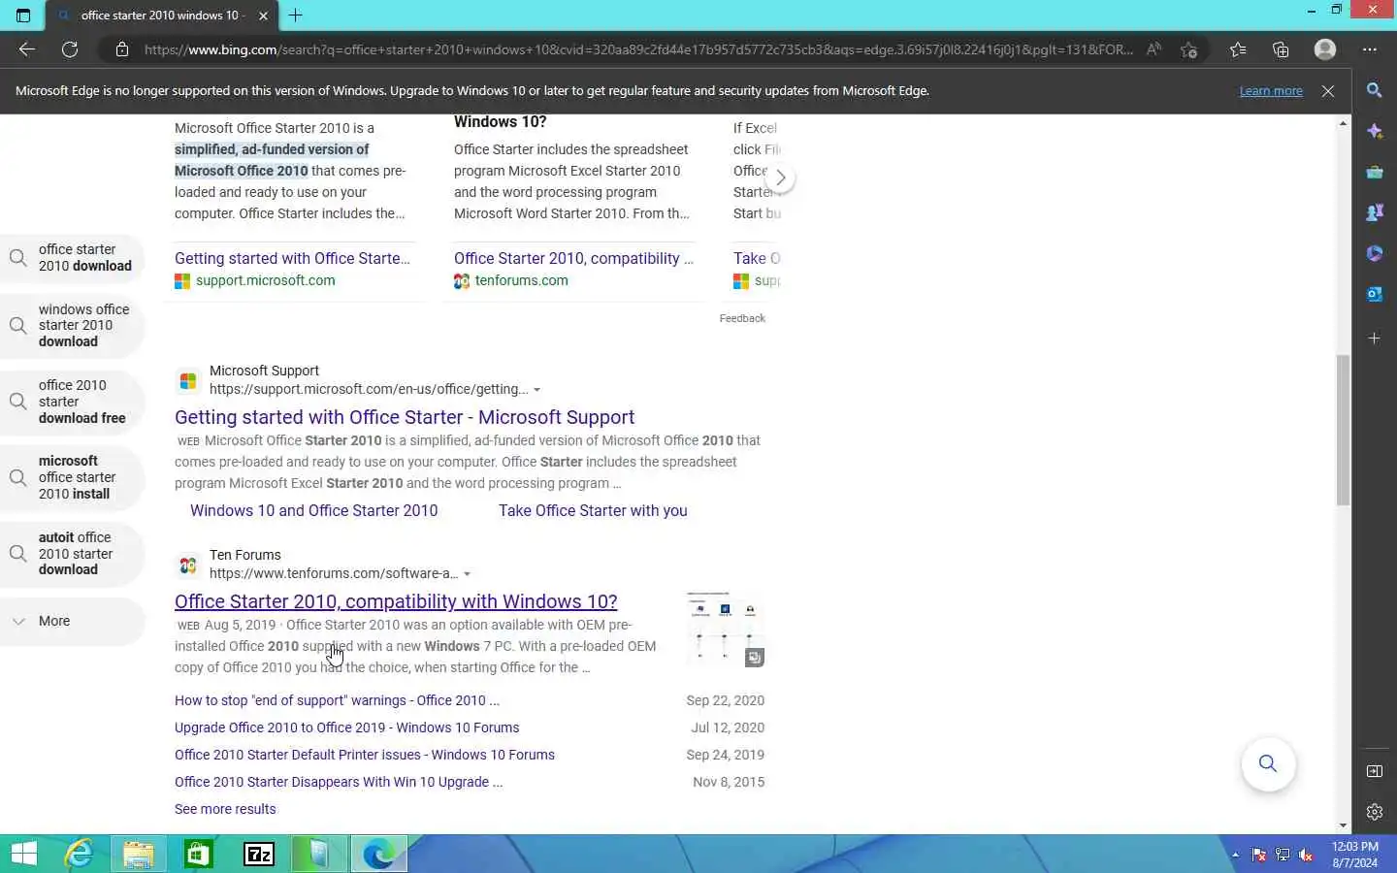Open Read aloud from address bar
1397x873 pixels.
click(x=1153, y=49)
